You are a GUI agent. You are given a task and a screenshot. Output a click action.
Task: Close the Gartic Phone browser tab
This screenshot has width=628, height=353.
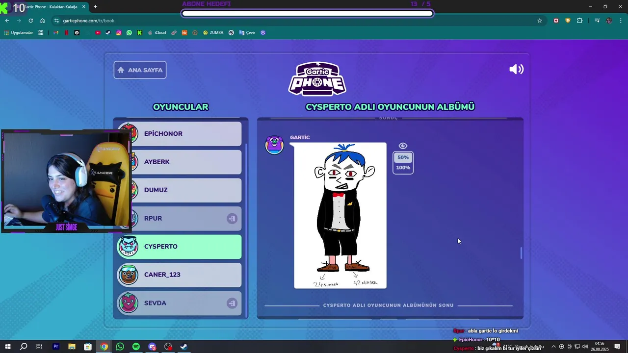[83, 7]
